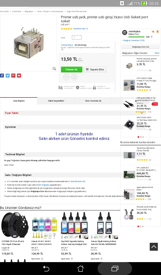This screenshot has width=161, height=275.
Task: Select first dot of viewed-also carousel
Action: tap(138, 226)
